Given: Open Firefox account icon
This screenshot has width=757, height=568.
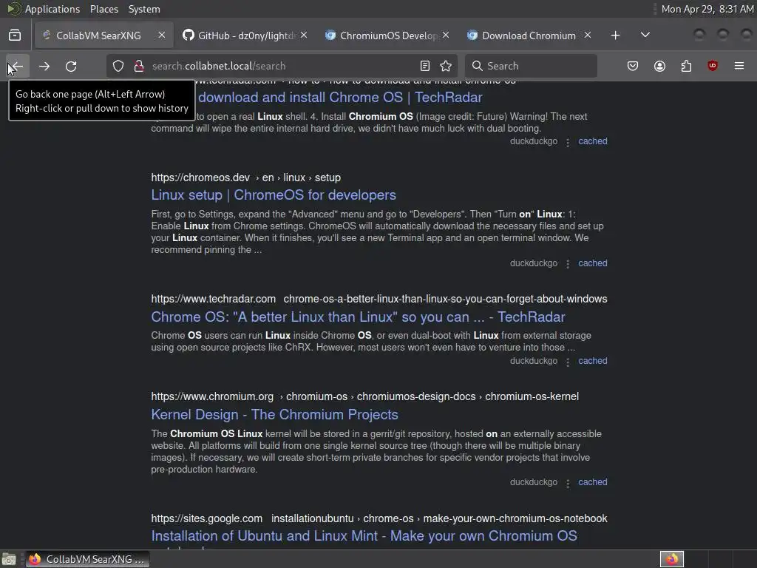Looking at the screenshot, I should [659, 66].
